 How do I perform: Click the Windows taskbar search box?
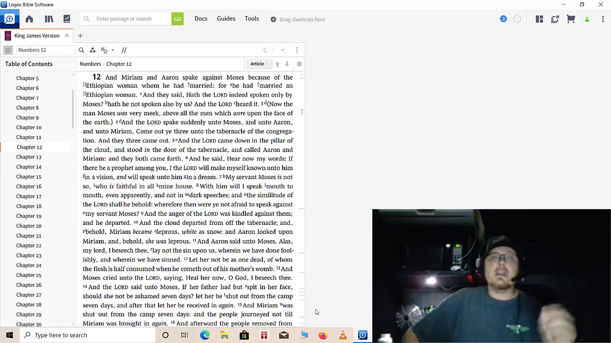pyautogui.click(x=87, y=335)
